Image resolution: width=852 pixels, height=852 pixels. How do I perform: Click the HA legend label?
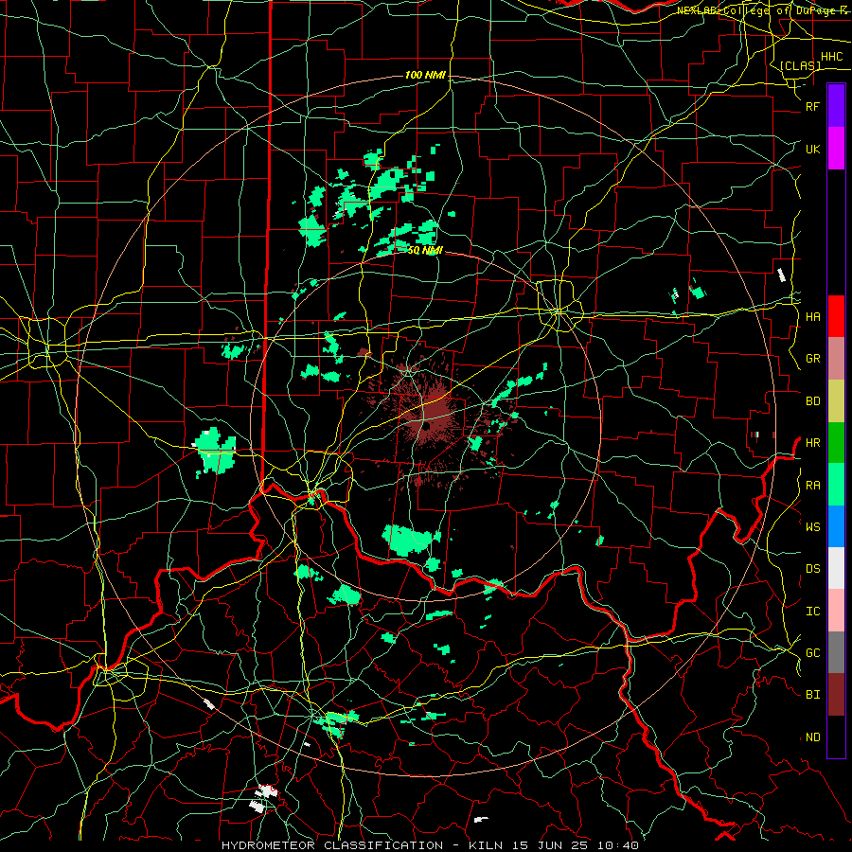coord(812,316)
